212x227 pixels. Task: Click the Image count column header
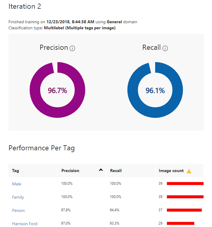click(x=171, y=171)
